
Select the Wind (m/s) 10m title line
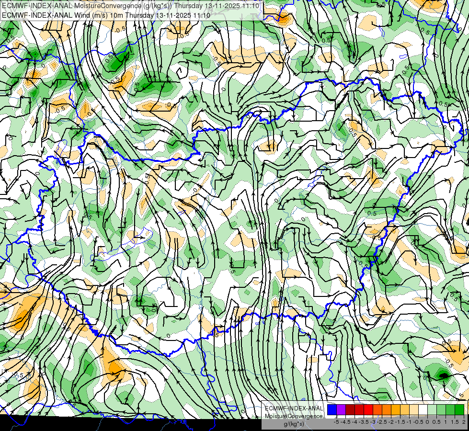click(x=106, y=15)
